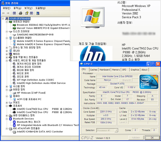Collapse the 디스크 드라이브 category

(x=7, y=31)
